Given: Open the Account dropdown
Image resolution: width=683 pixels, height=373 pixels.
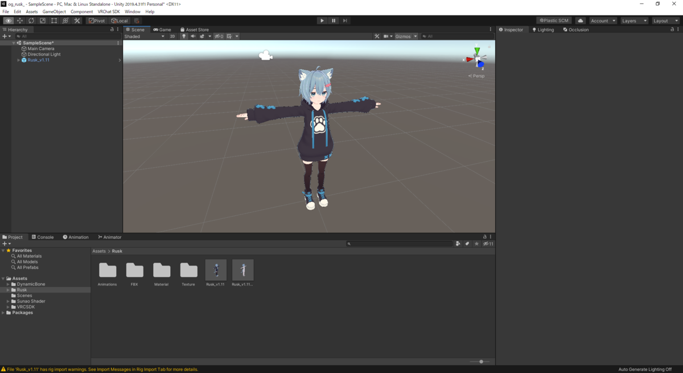Looking at the screenshot, I should [x=603, y=20].
